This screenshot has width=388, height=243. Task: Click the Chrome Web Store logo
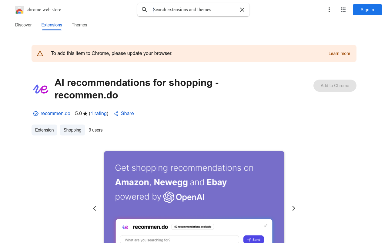pos(19,9)
